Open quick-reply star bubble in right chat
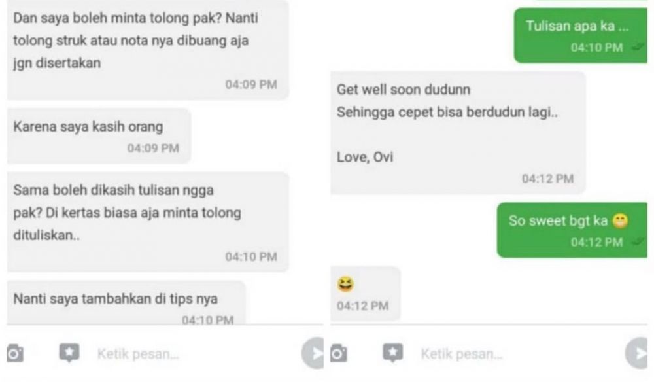Screen dimensions: 654x386 pyautogui.click(x=393, y=353)
